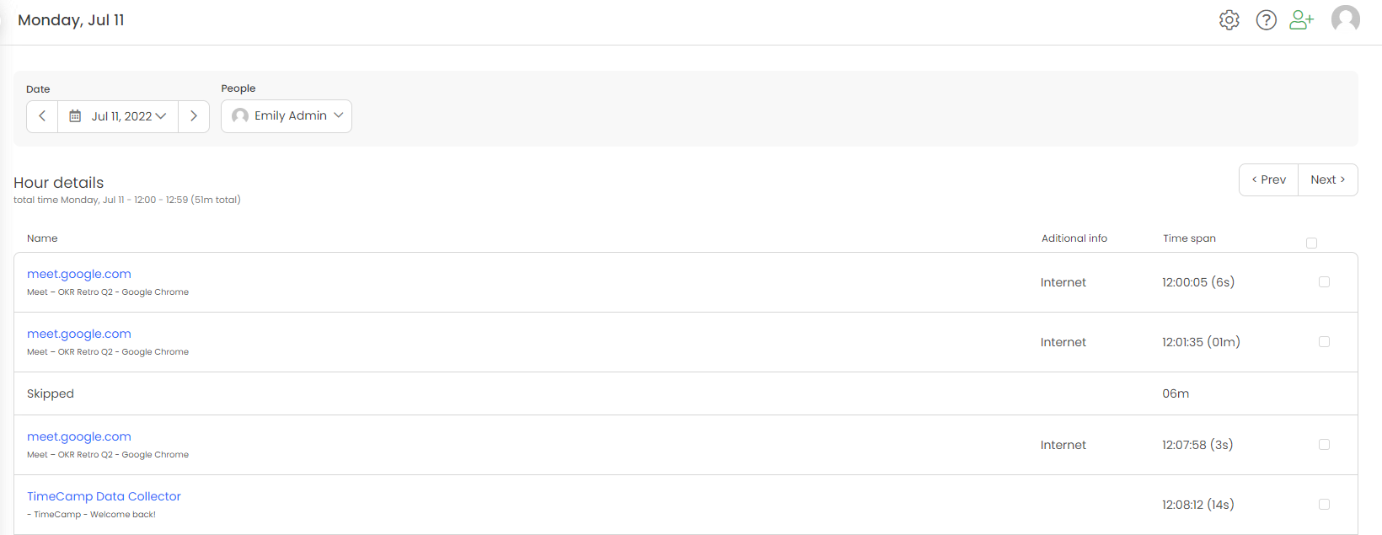Check the 12:01:35 entry checkbox
Screen dimensions: 1382x535
[1324, 342]
